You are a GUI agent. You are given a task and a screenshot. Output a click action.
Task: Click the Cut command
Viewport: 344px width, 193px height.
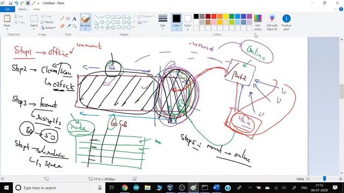coord(18,17)
